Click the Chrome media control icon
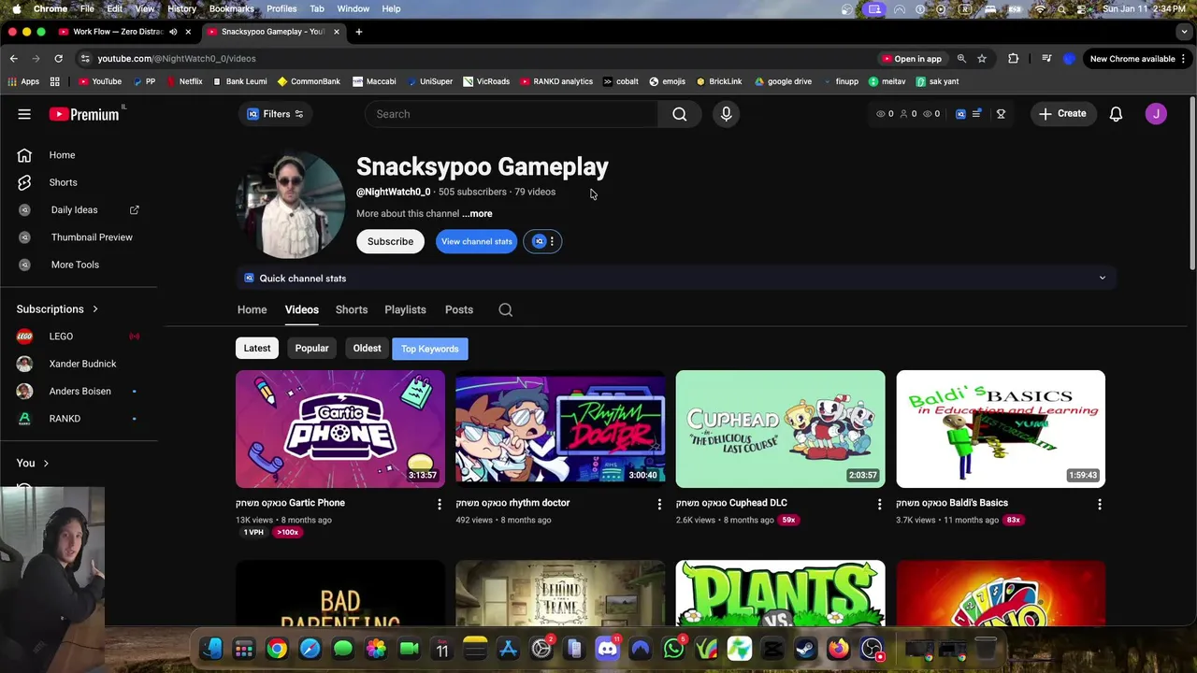1197x673 pixels. 1046,59
